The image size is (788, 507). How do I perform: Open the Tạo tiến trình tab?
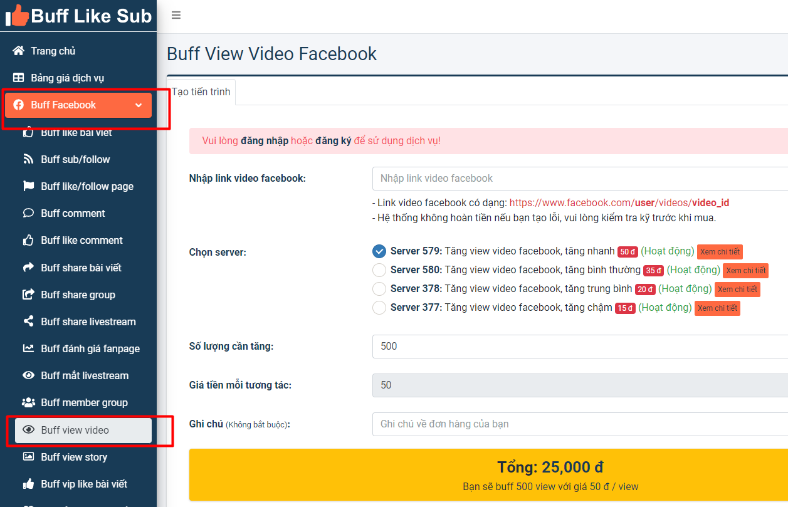201,91
